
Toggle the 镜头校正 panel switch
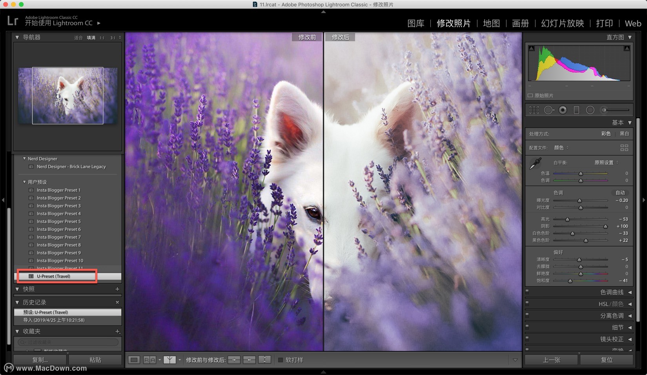point(527,339)
